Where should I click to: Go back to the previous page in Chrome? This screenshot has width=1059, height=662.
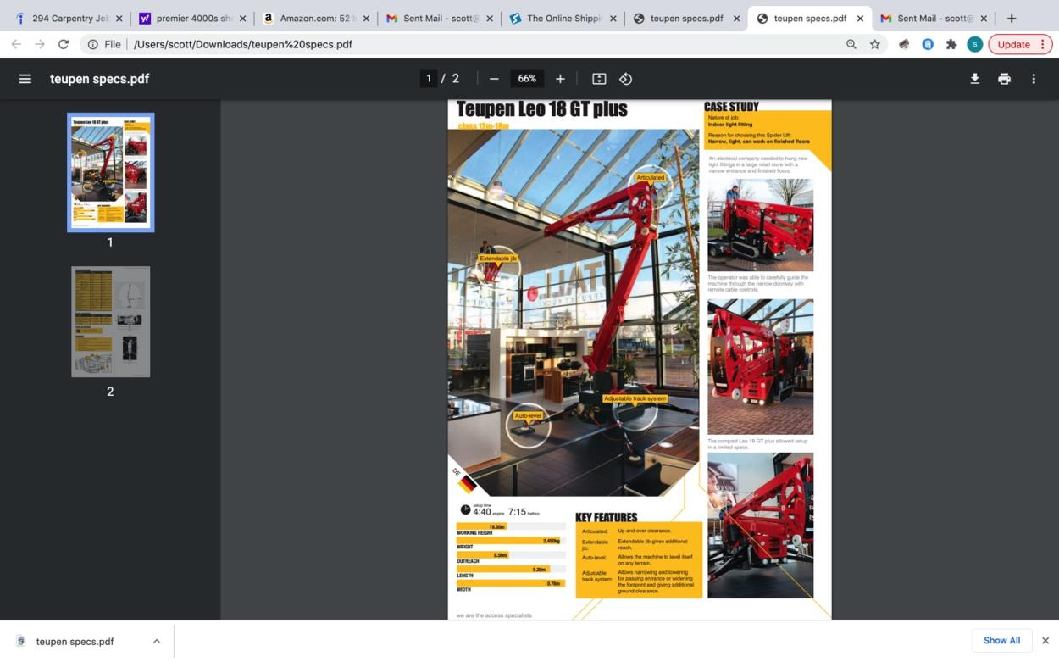tap(16, 44)
